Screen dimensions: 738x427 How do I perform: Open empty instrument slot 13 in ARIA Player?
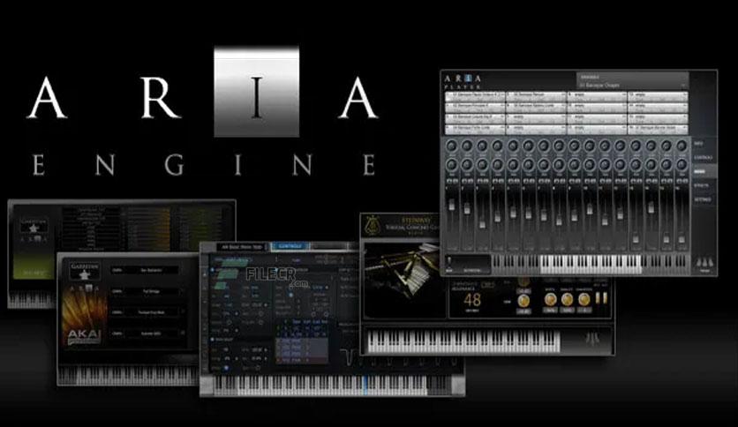tap(658, 96)
